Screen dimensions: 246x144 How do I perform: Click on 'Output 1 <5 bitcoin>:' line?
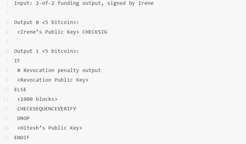click(46, 51)
